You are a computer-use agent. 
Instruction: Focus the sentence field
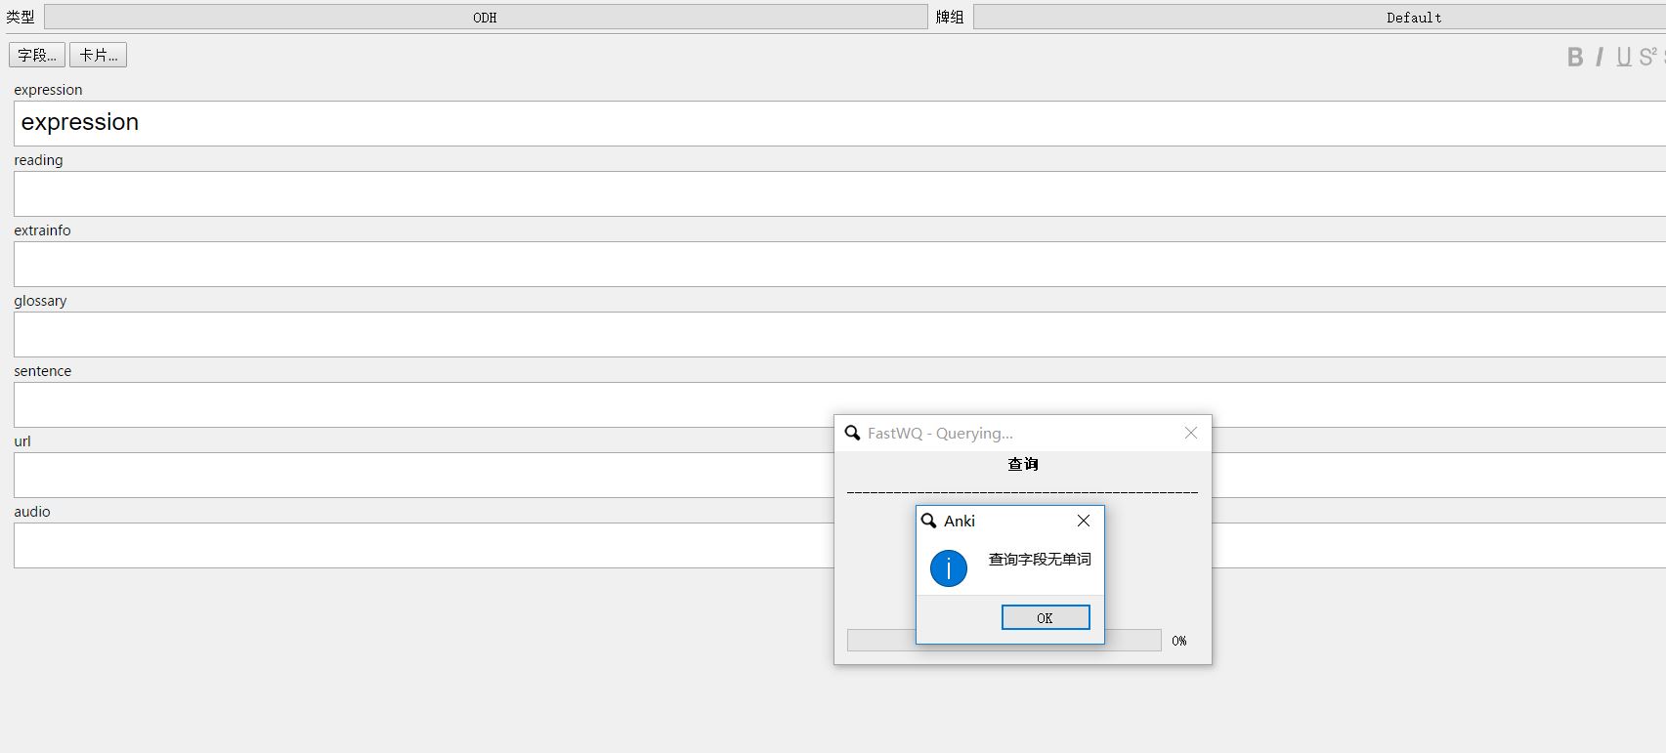(x=839, y=404)
